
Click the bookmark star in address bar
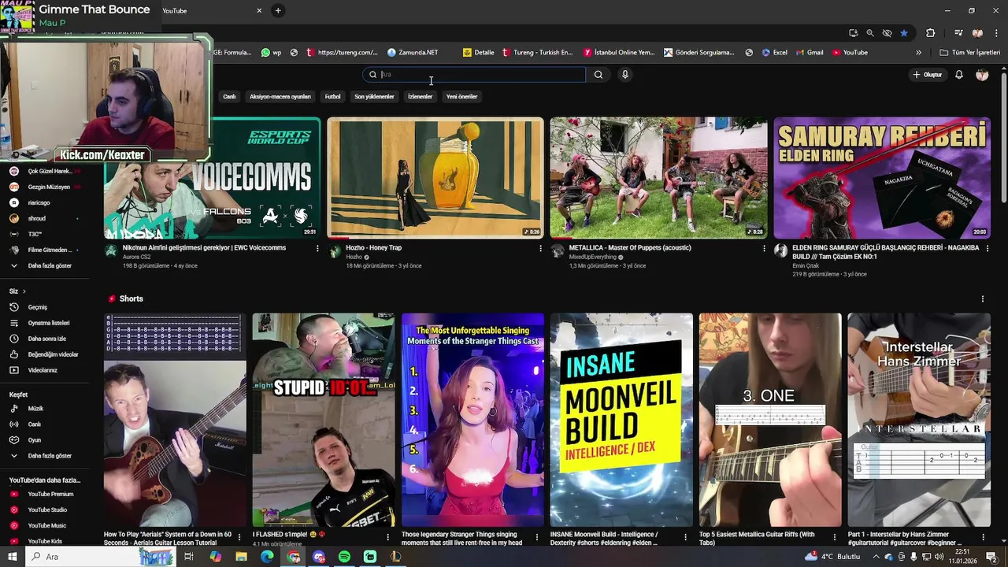[904, 33]
